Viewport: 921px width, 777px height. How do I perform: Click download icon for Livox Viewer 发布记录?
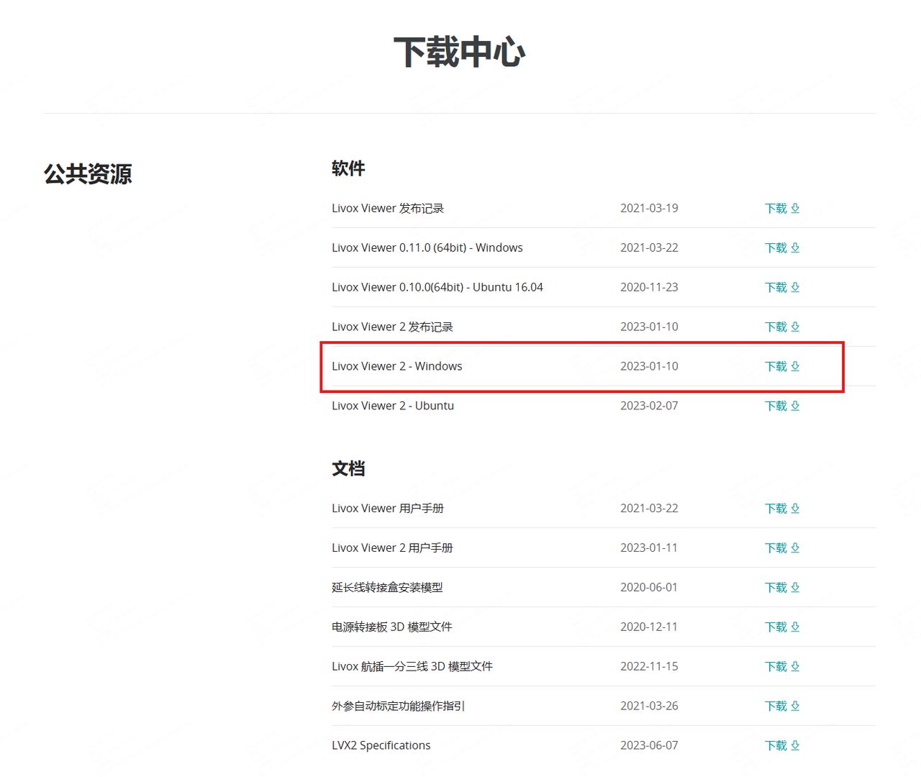pos(795,208)
